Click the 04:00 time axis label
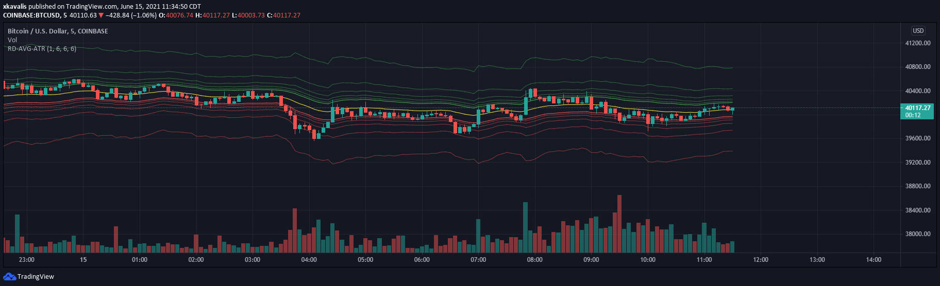Viewport: 940px width, 286px height. pyautogui.click(x=309, y=260)
